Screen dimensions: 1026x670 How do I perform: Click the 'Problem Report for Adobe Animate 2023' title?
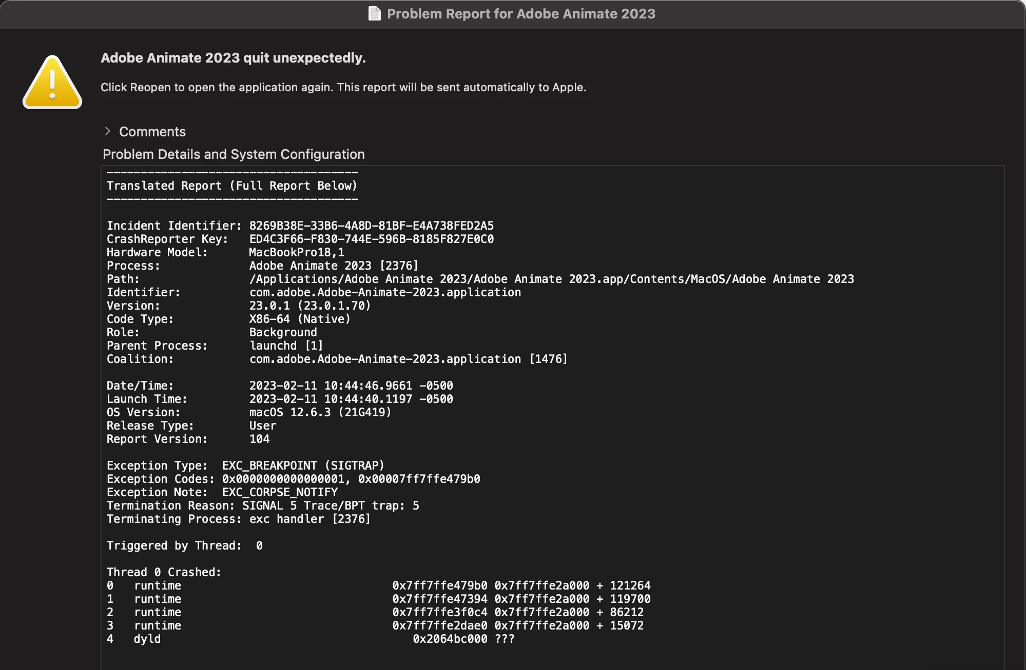click(x=520, y=14)
